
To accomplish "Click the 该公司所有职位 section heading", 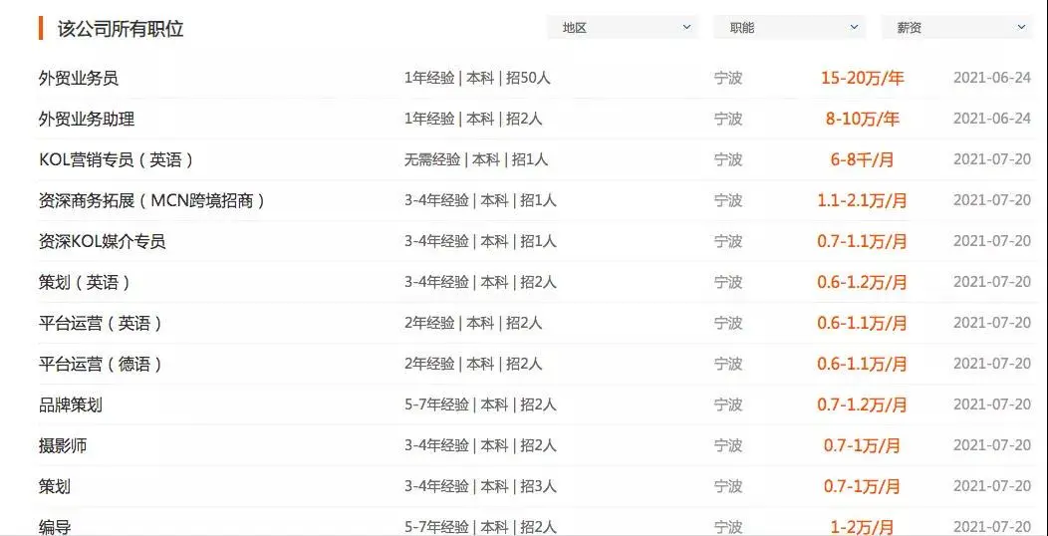I will pyautogui.click(x=121, y=28).
